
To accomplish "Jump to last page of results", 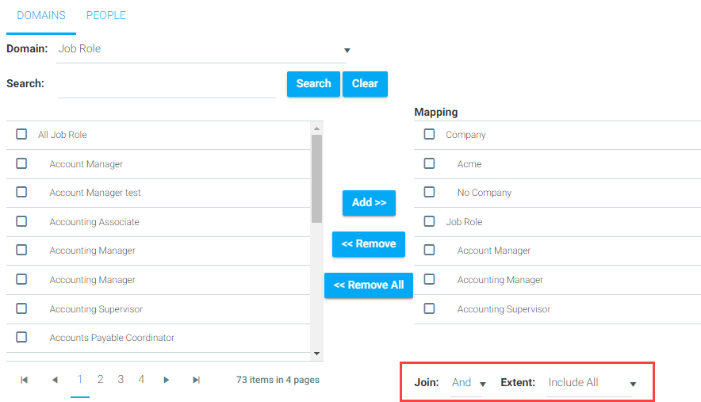I will tap(196, 380).
